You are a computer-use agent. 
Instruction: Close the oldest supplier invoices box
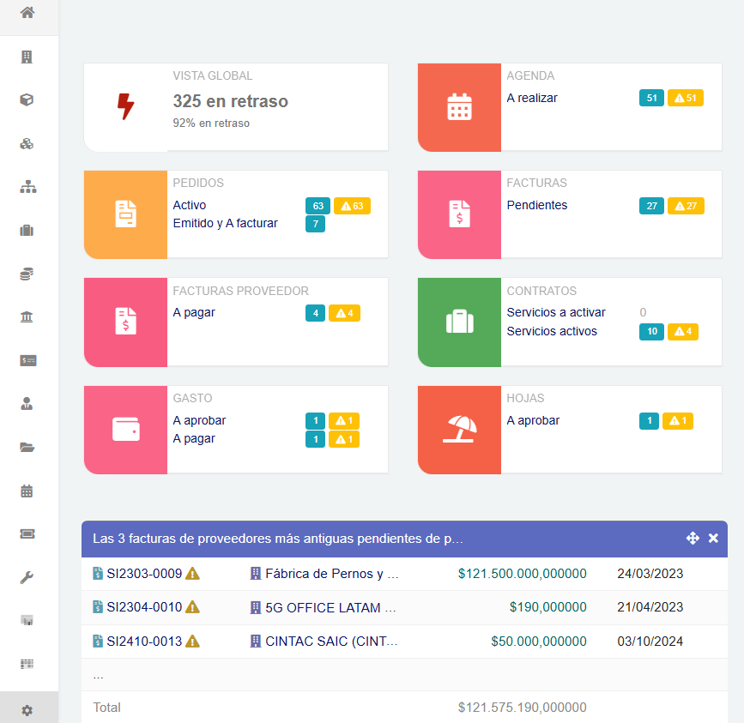pyautogui.click(x=713, y=539)
